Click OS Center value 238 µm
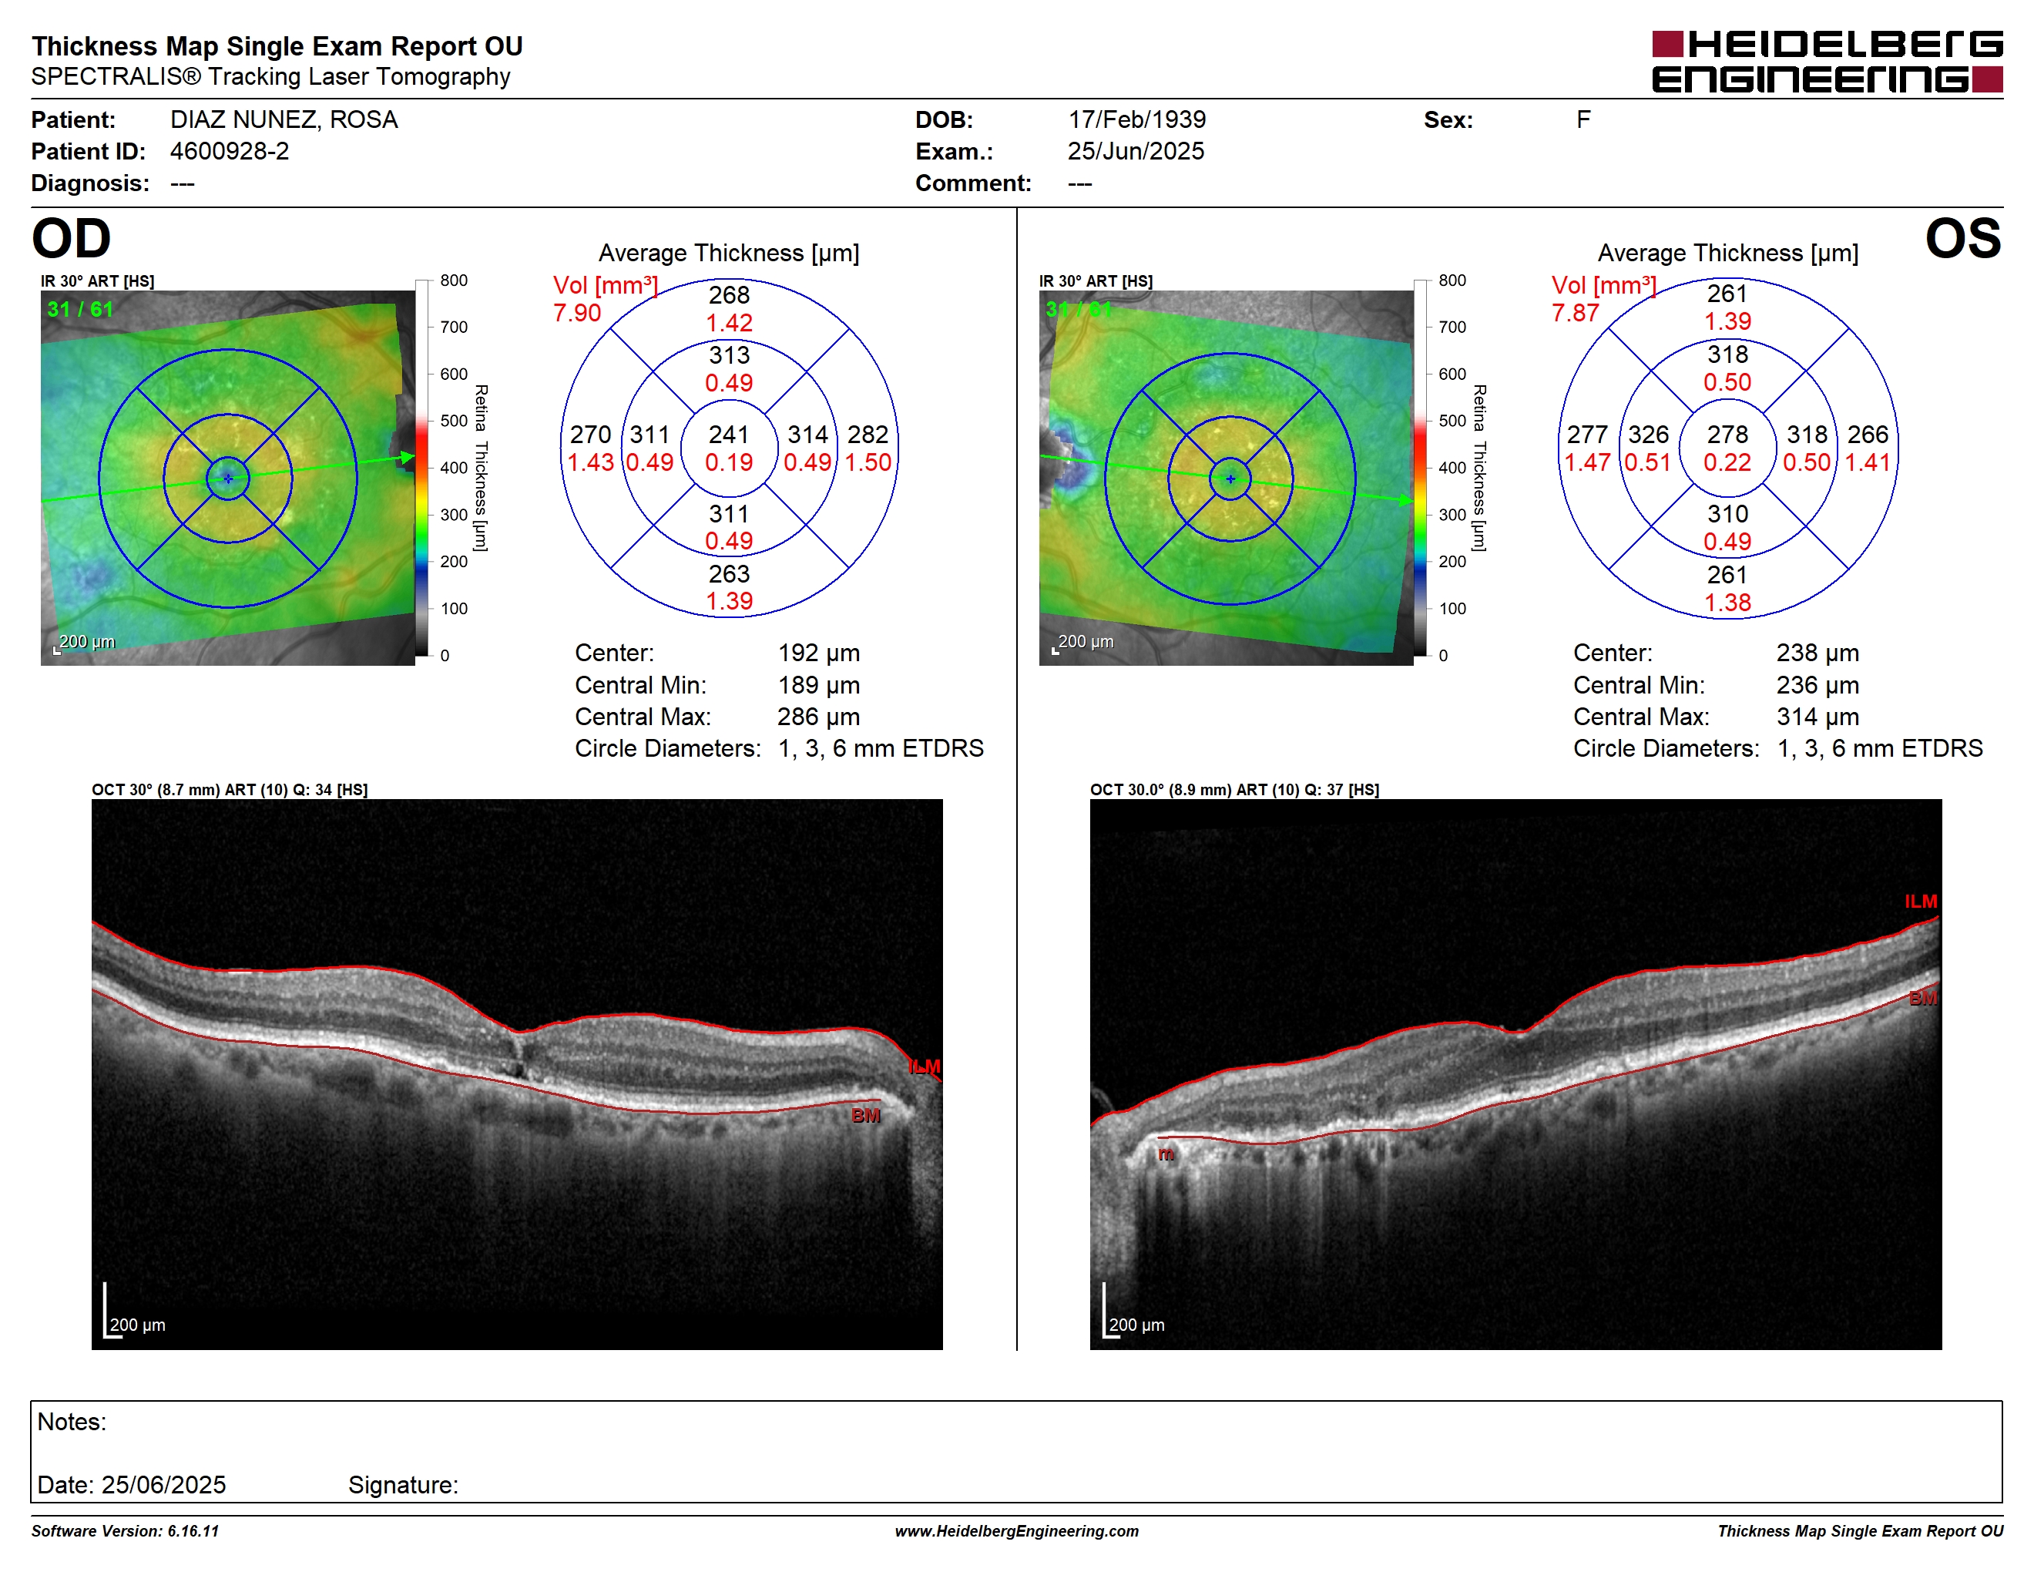Screen dimensions: 2034x1572 pyautogui.click(x=1817, y=653)
